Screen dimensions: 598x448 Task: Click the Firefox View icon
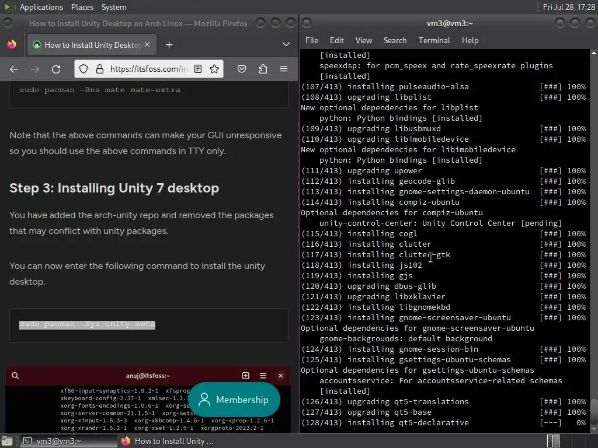coord(12,44)
